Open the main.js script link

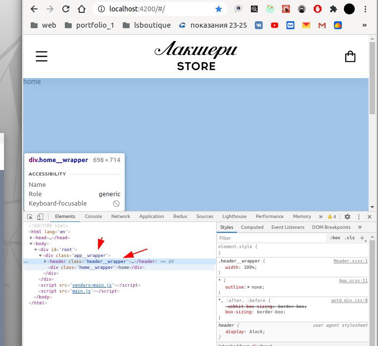pos(81,291)
